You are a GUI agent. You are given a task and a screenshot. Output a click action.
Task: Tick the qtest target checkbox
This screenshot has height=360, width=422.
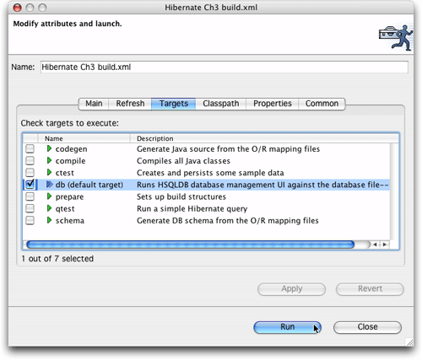(30, 208)
